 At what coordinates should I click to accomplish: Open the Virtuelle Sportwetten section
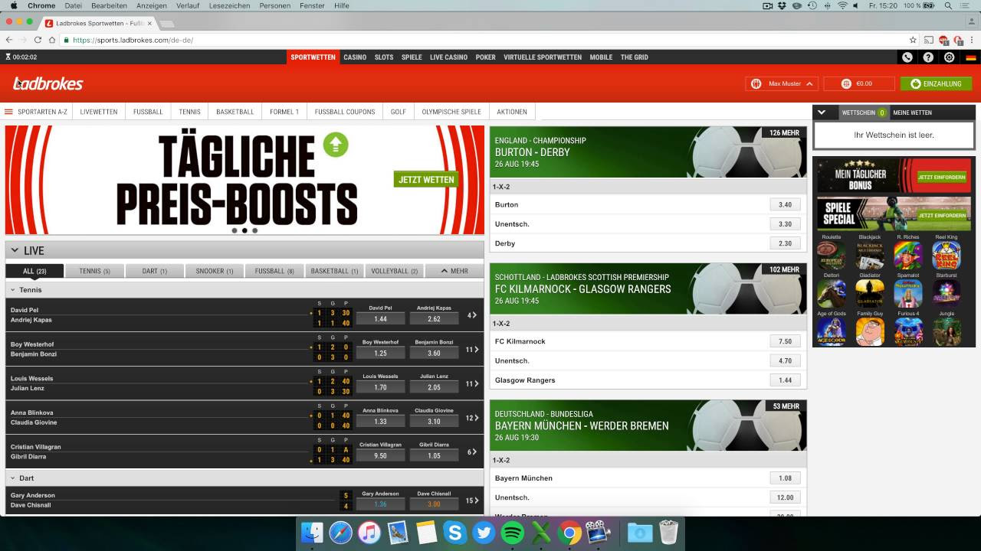pyautogui.click(x=543, y=57)
